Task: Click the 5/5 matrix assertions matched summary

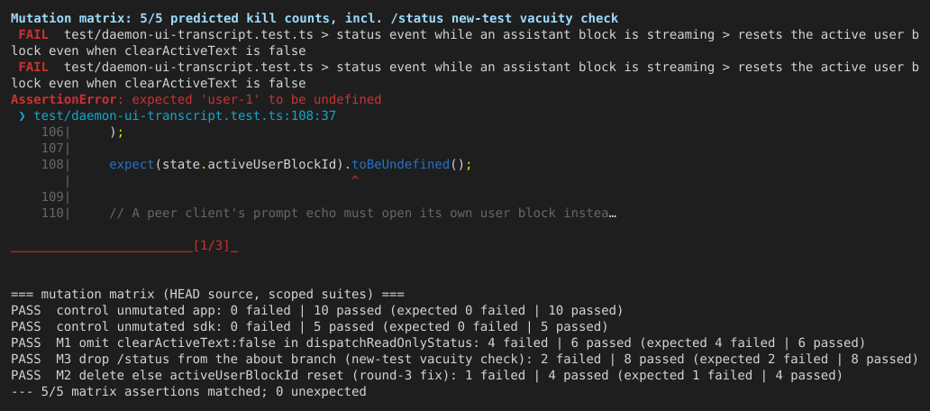Action: (188, 391)
